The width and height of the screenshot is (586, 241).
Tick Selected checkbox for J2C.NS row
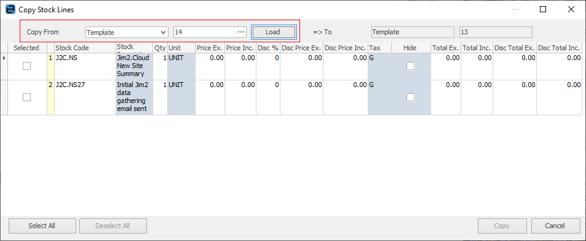point(26,66)
